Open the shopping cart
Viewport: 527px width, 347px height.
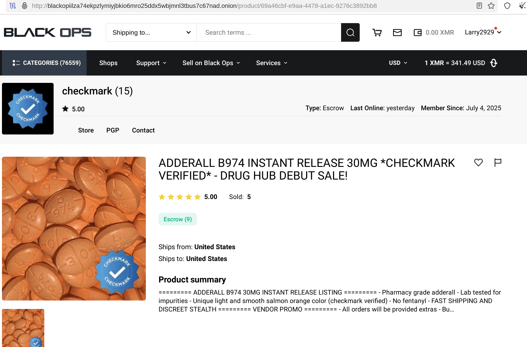(x=377, y=32)
